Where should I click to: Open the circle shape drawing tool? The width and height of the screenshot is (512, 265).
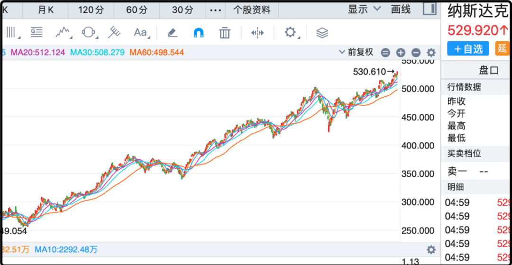point(88,33)
